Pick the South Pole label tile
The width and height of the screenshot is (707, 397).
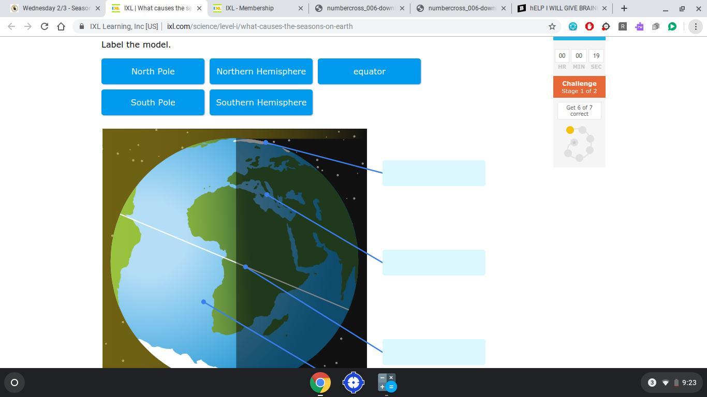coord(153,102)
